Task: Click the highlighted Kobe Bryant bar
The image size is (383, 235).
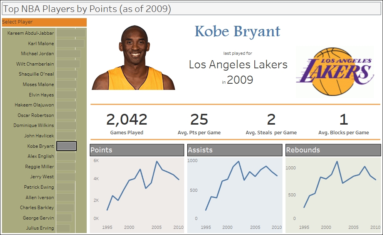Action: point(66,146)
